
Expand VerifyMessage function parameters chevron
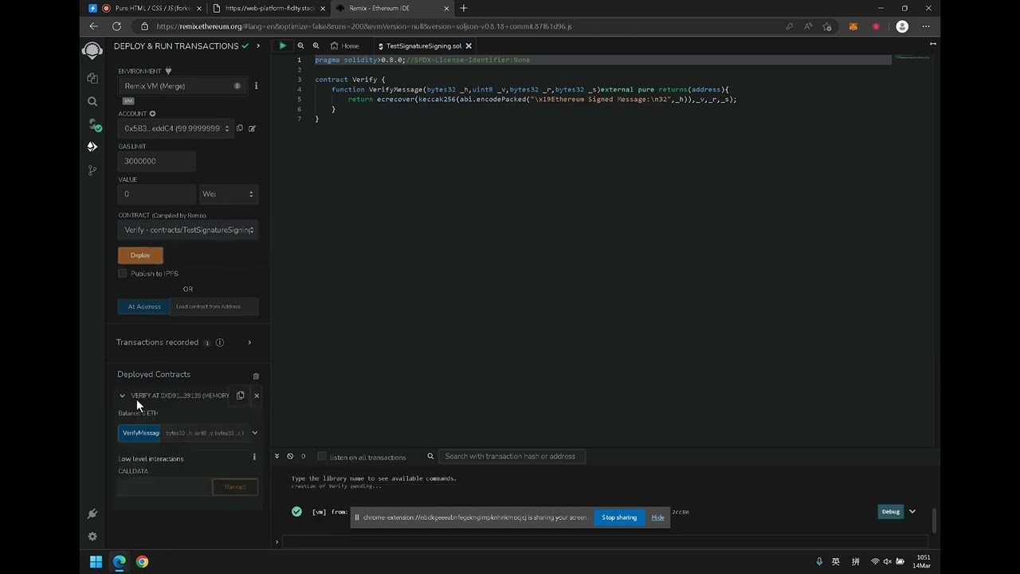(x=254, y=433)
